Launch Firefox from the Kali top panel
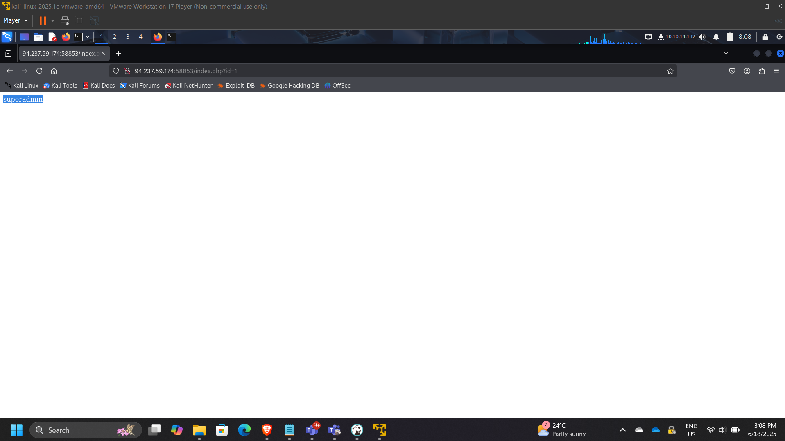This screenshot has height=441, width=785. (66, 37)
